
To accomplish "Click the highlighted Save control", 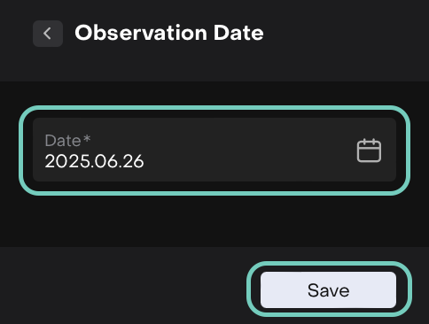I will tap(328, 290).
